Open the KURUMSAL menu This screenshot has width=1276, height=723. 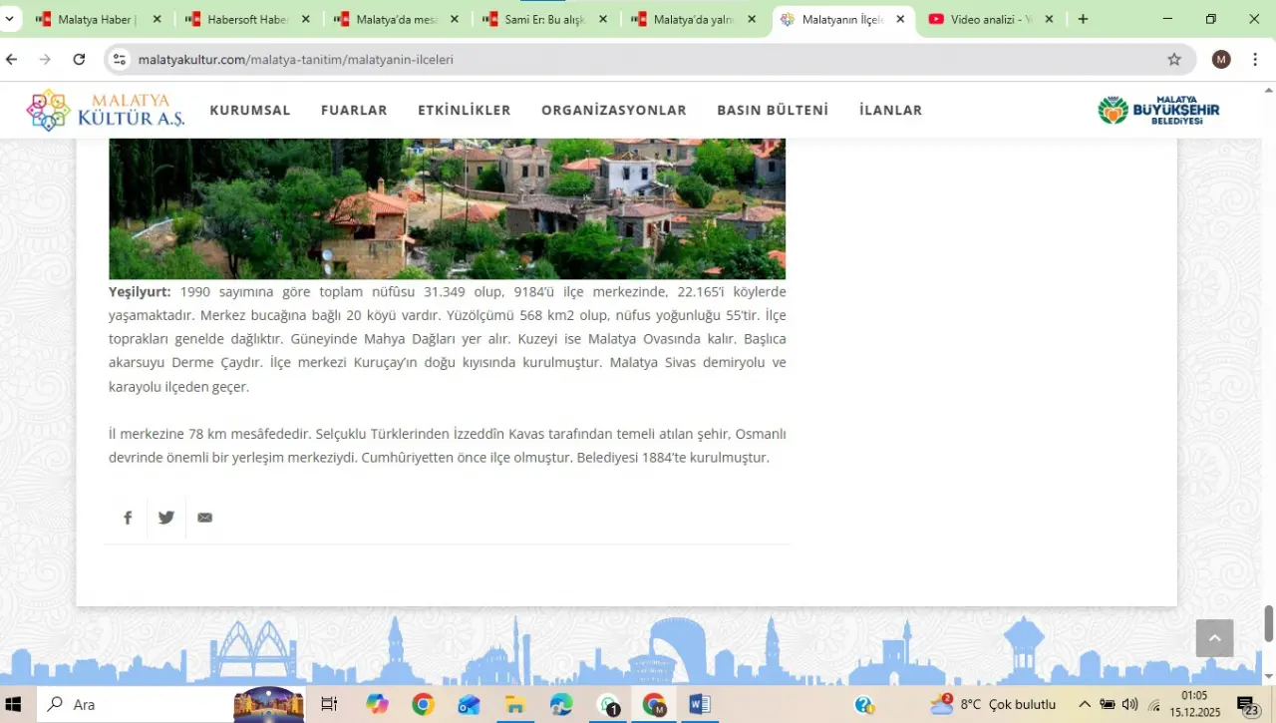pyautogui.click(x=250, y=111)
